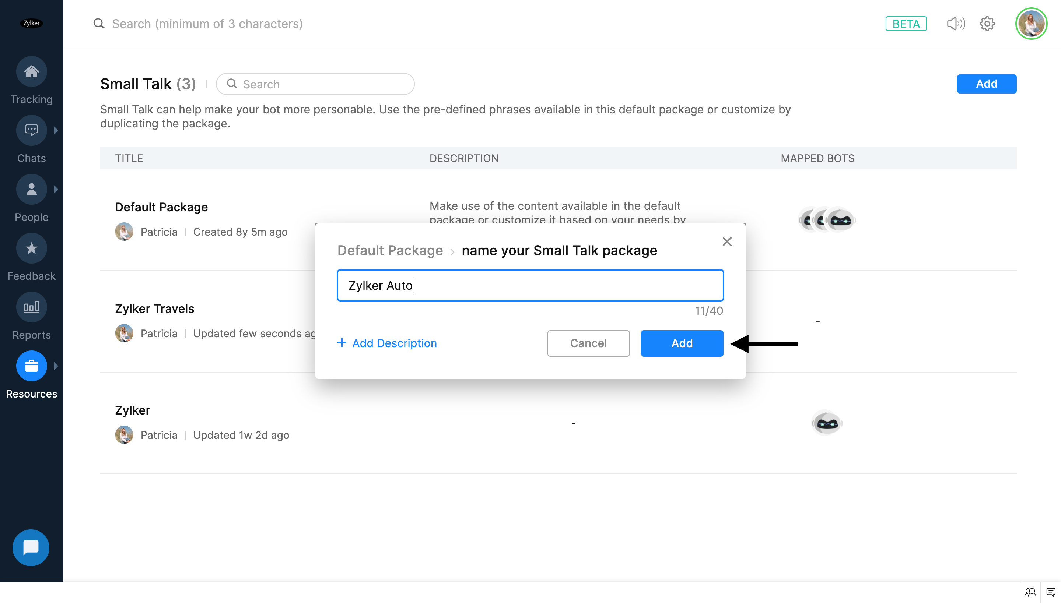
Task: Click the Add Description link
Action: 387,343
